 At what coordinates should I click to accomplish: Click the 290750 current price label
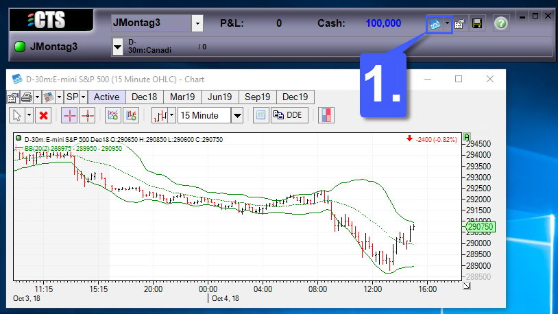(481, 227)
